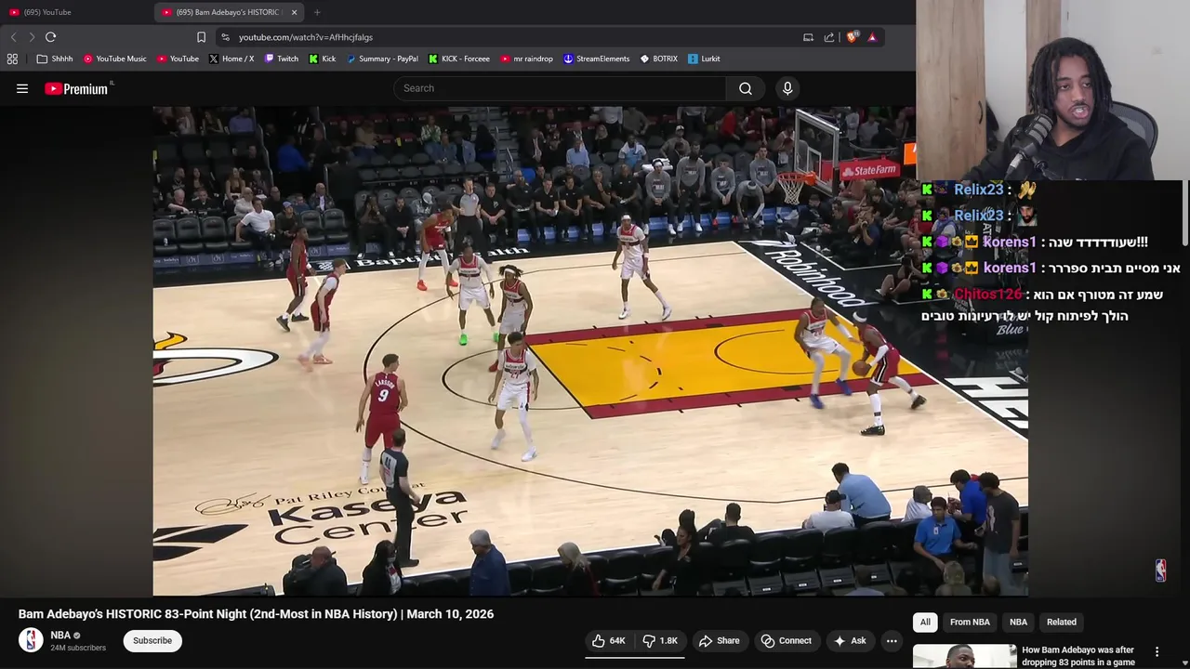Open YouTube Music bookmark

point(115,59)
